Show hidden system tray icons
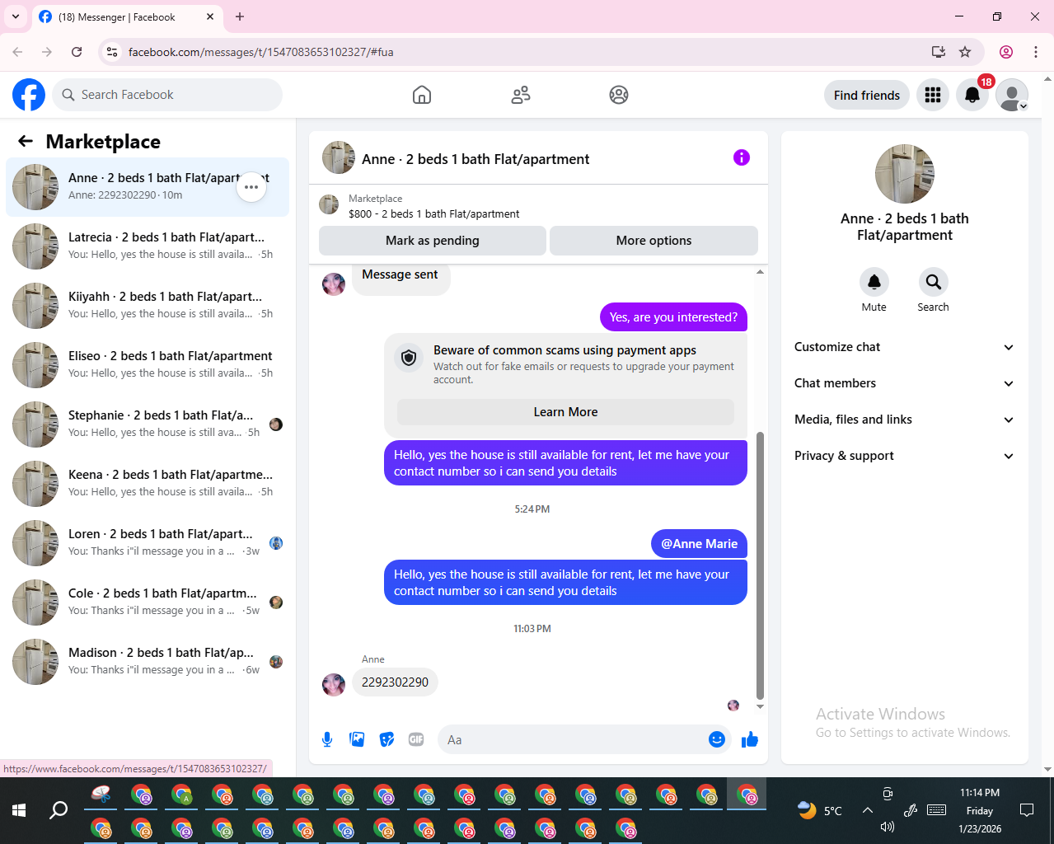Screen dimensions: 1054x844 tap(867, 810)
